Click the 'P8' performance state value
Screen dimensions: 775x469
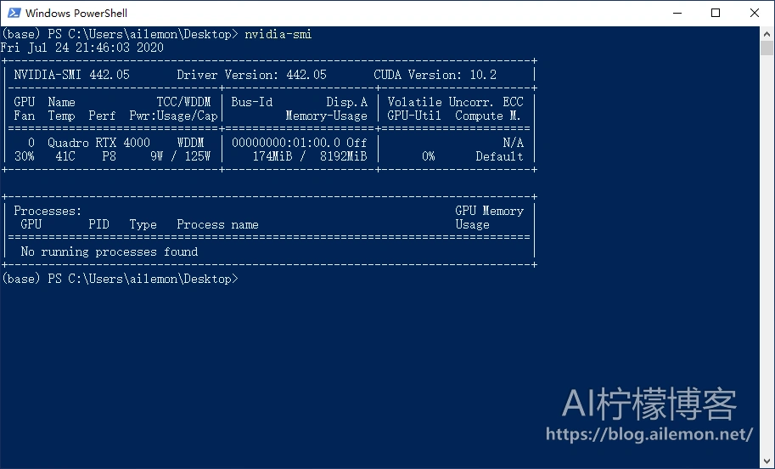pyautogui.click(x=109, y=156)
